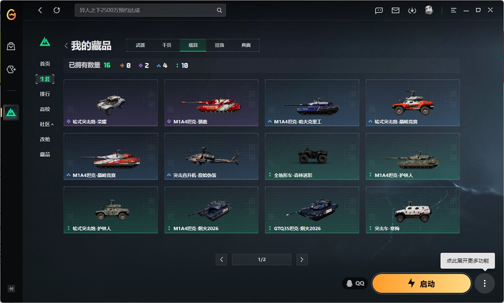This screenshot has width=504, height=303.
Task: Expand the 社区 submenu in side navigation
Action: coord(47,124)
